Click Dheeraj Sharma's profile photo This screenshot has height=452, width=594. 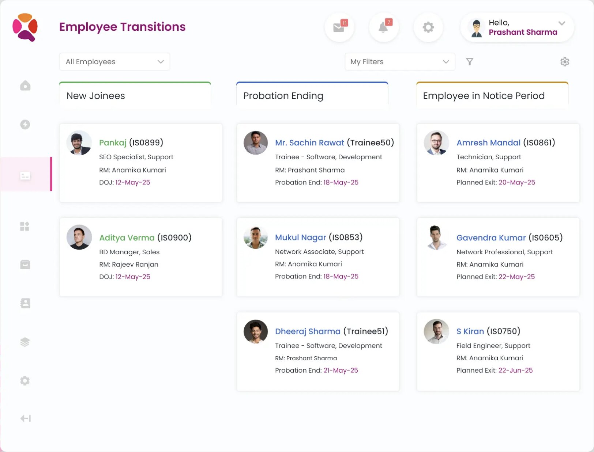pyautogui.click(x=256, y=332)
